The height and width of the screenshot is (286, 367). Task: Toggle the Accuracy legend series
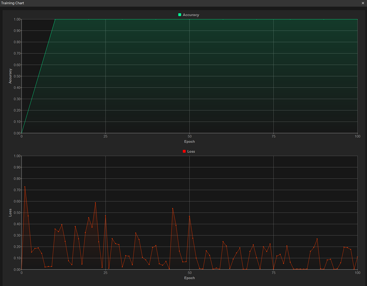tap(189, 15)
